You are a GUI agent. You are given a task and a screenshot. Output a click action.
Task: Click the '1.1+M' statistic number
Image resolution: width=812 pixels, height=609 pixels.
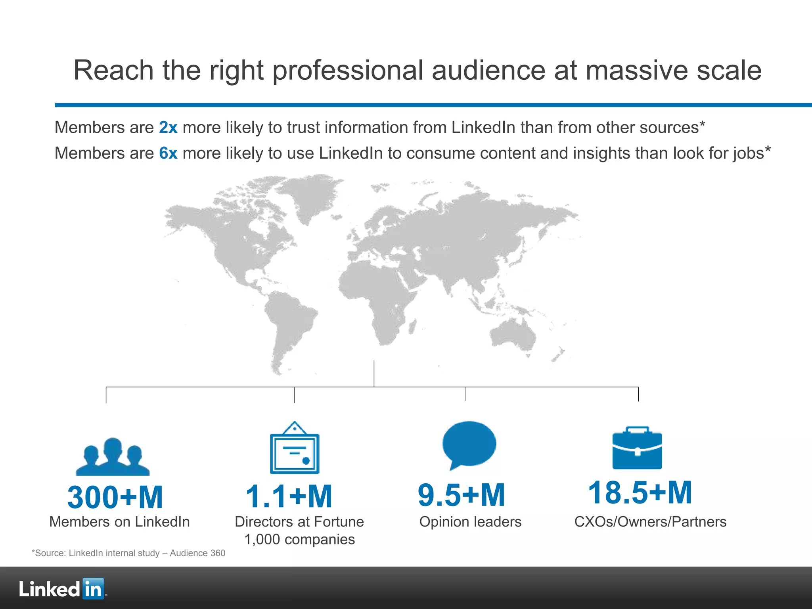pos(289,496)
